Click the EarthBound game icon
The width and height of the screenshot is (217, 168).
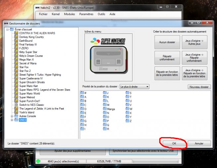(16, 40)
